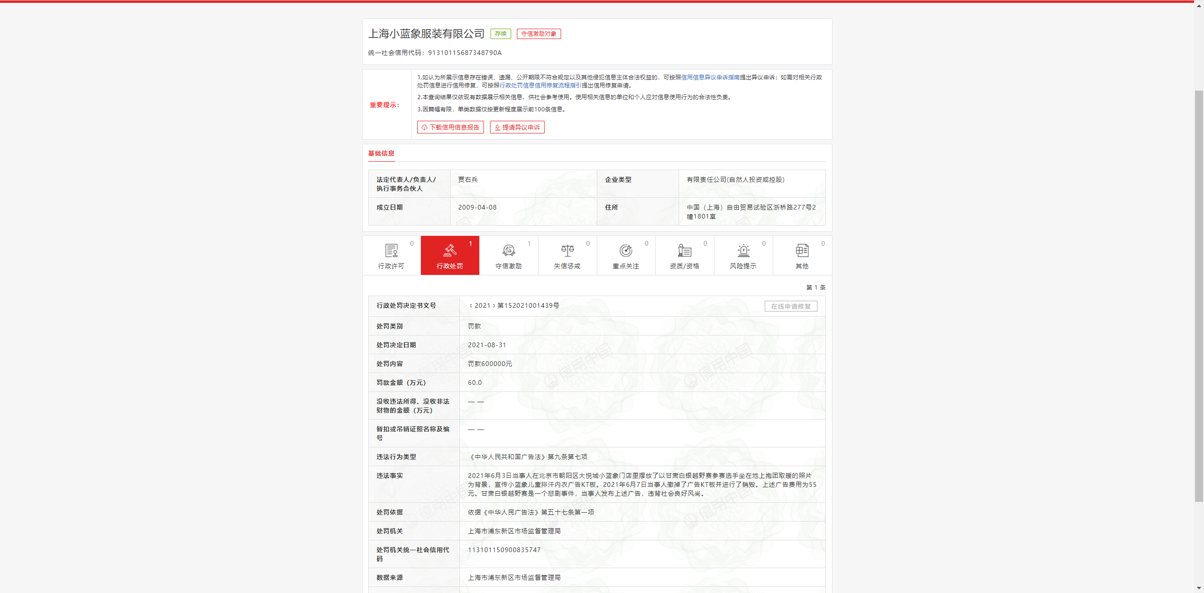The height and width of the screenshot is (593, 1204).
Task: Click the 守信激励 medal icon
Action: coord(508,250)
